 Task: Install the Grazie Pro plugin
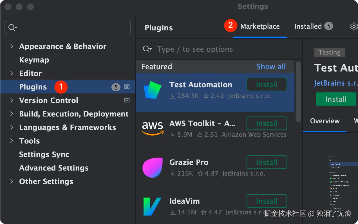pyautogui.click(x=267, y=162)
